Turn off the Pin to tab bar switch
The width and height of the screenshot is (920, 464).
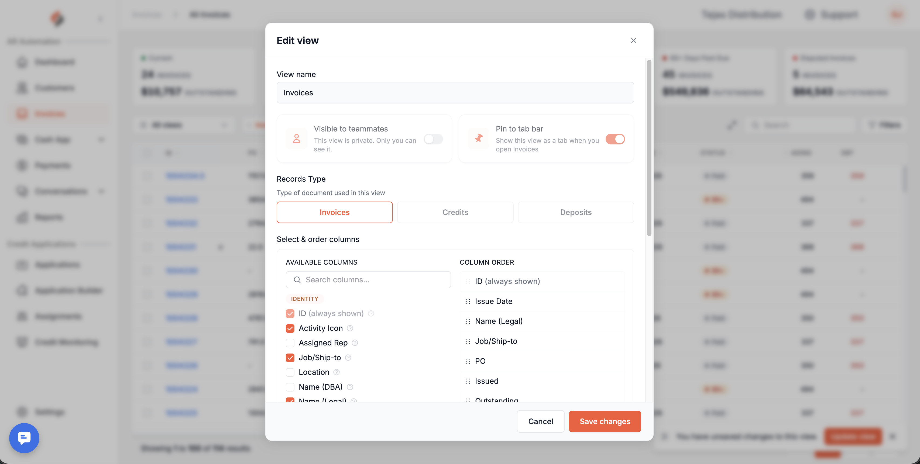615,139
